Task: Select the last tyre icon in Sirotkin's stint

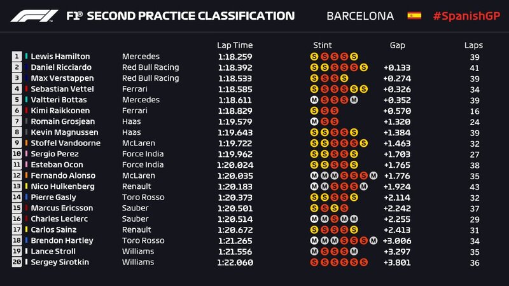Action: pyautogui.click(x=364, y=262)
